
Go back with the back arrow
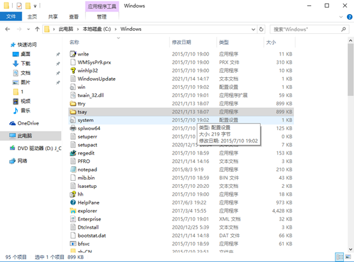(8, 29)
